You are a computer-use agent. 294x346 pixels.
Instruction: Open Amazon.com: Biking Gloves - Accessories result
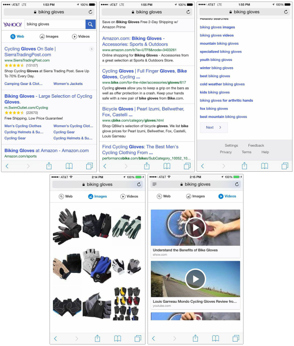pos(135,41)
